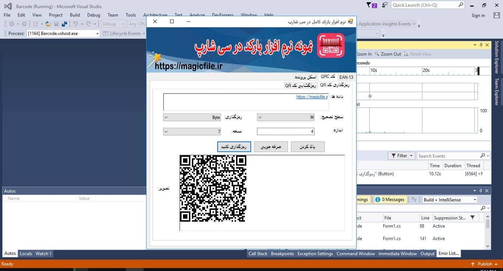Switch to the Watch 1 tab
The width and height of the screenshot is (503, 271).
43,254
